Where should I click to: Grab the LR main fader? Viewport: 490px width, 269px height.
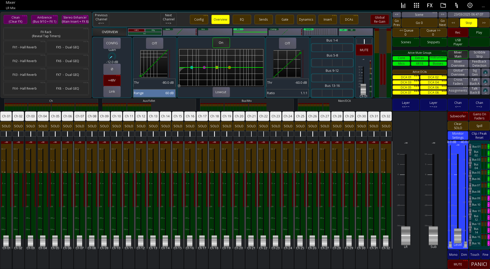click(406, 235)
